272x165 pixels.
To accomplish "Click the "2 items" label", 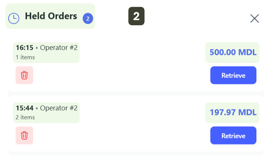I will pos(25,118).
